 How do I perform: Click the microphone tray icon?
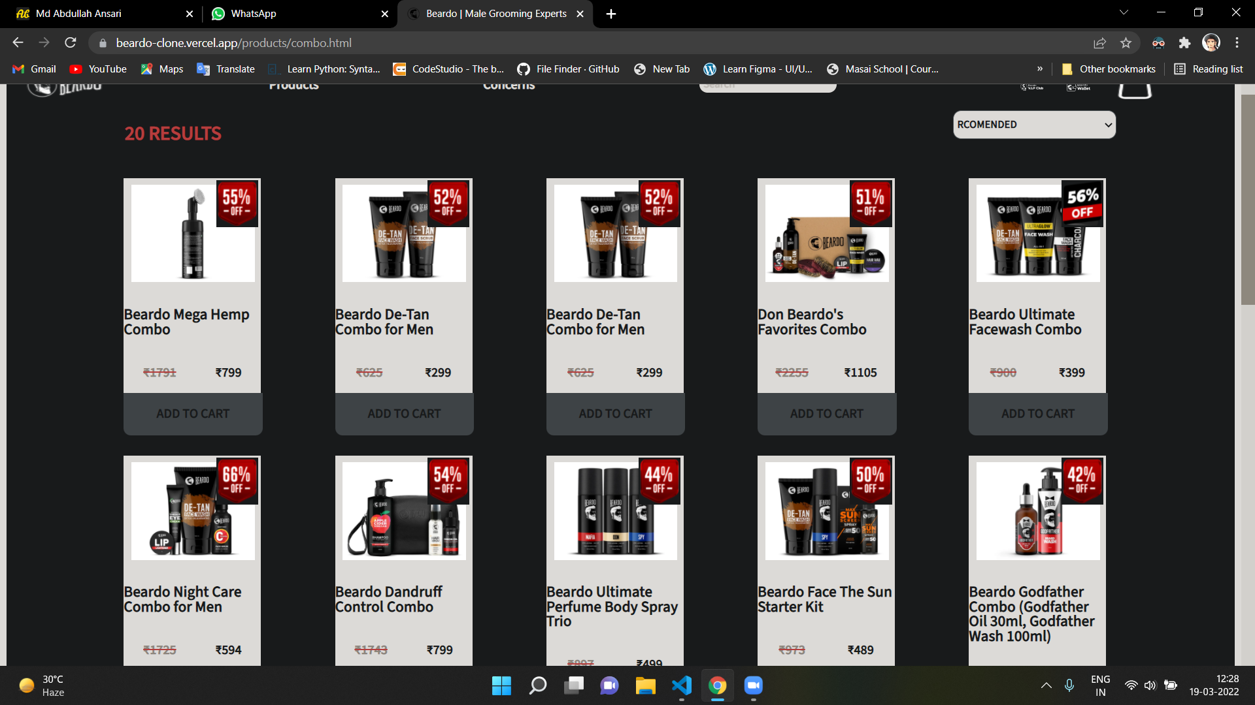click(x=1069, y=685)
